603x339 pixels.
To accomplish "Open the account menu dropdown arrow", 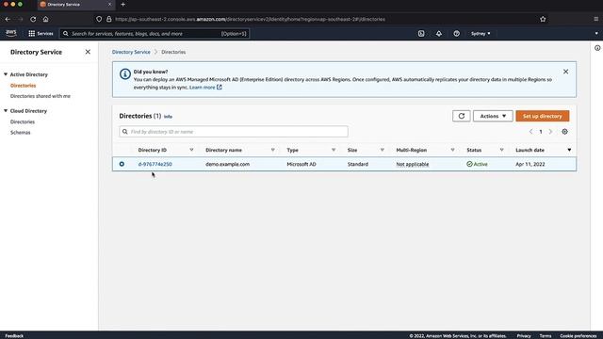I will (x=596, y=34).
